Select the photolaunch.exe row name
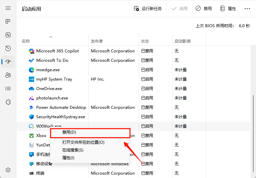 click(52, 98)
